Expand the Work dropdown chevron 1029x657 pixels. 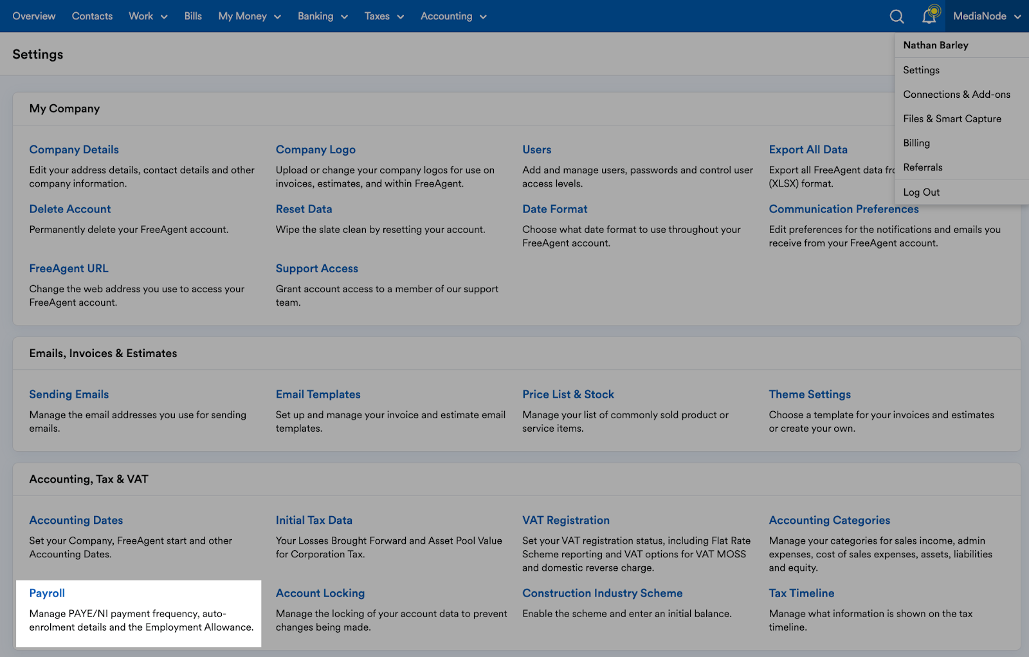(164, 17)
